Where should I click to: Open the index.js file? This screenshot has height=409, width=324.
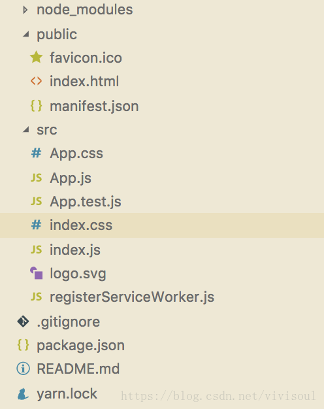(75, 250)
